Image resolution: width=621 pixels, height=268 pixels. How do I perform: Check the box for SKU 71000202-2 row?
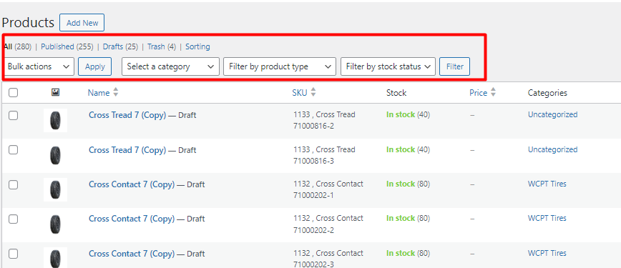tap(14, 219)
